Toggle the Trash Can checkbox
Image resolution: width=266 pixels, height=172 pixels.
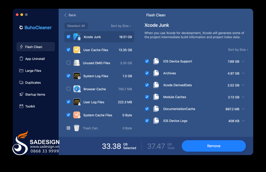(68, 128)
